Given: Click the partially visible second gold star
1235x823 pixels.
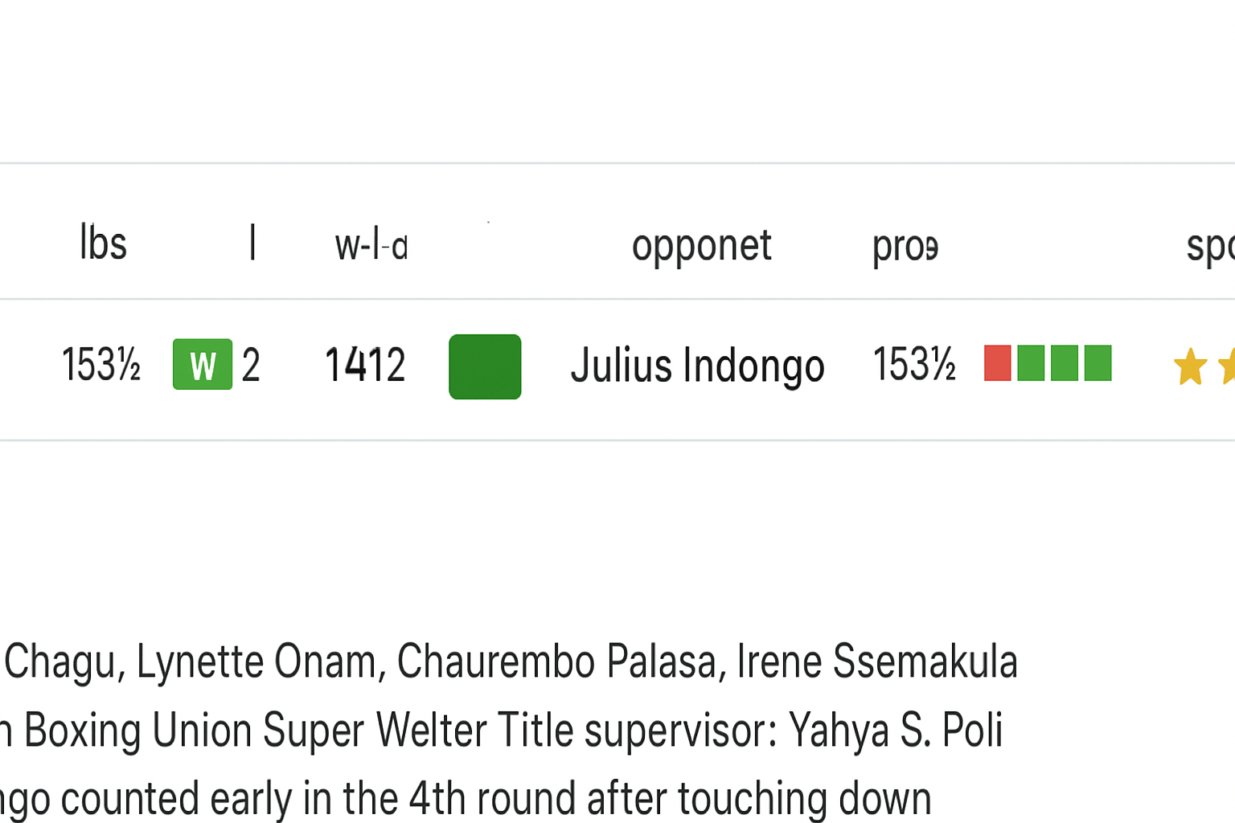Looking at the screenshot, I should pyautogui.click(x=1227, y=366).
